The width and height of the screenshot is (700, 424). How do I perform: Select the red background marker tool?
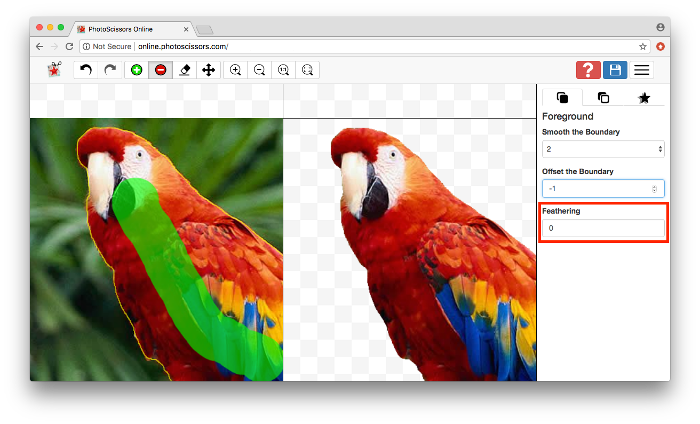click(x=161, y=70)
